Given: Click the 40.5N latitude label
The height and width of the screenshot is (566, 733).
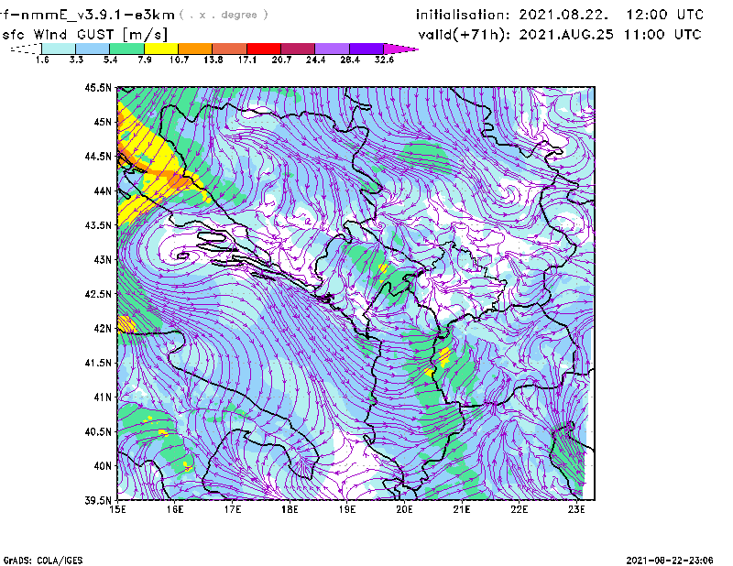Looking at the screenshot, I should [x=98, y=432].
